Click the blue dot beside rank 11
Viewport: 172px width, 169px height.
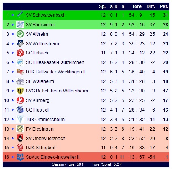point(13,110)
